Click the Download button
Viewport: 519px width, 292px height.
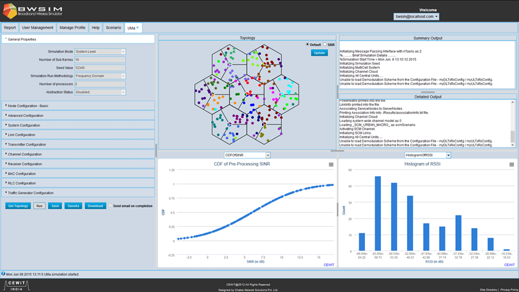[95, 206]
